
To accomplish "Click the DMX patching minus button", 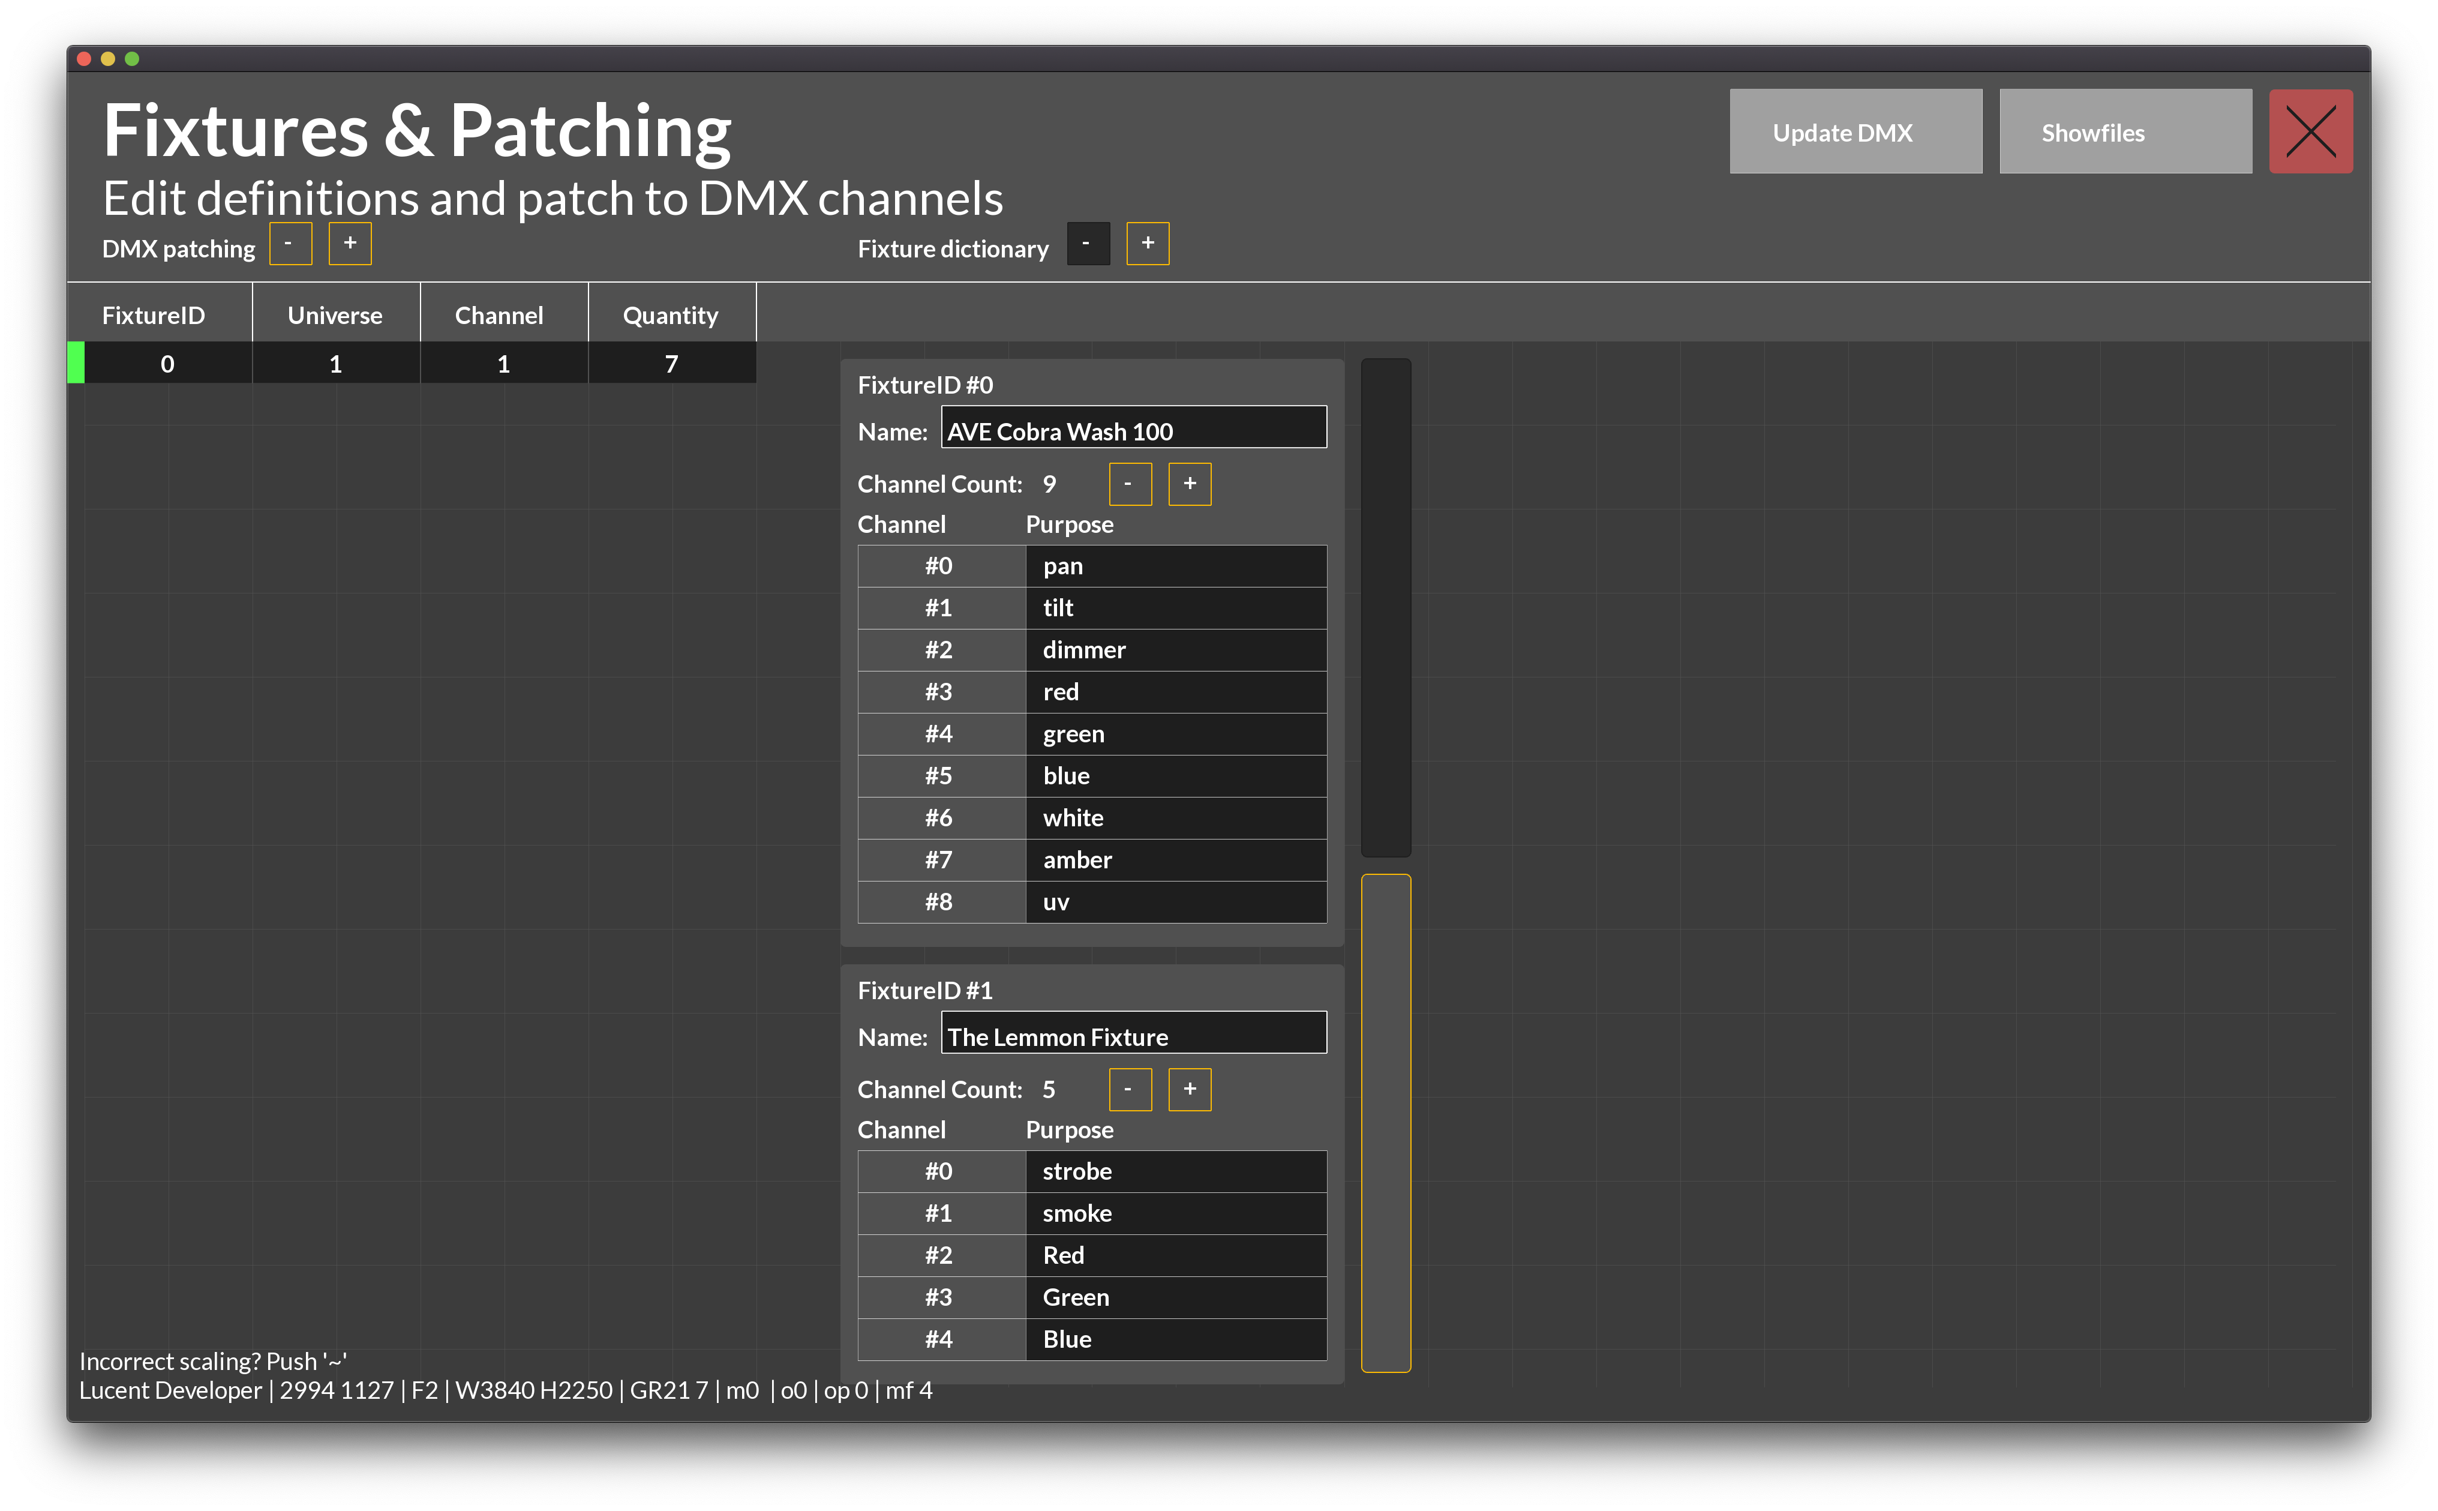I will pos(290,244).
